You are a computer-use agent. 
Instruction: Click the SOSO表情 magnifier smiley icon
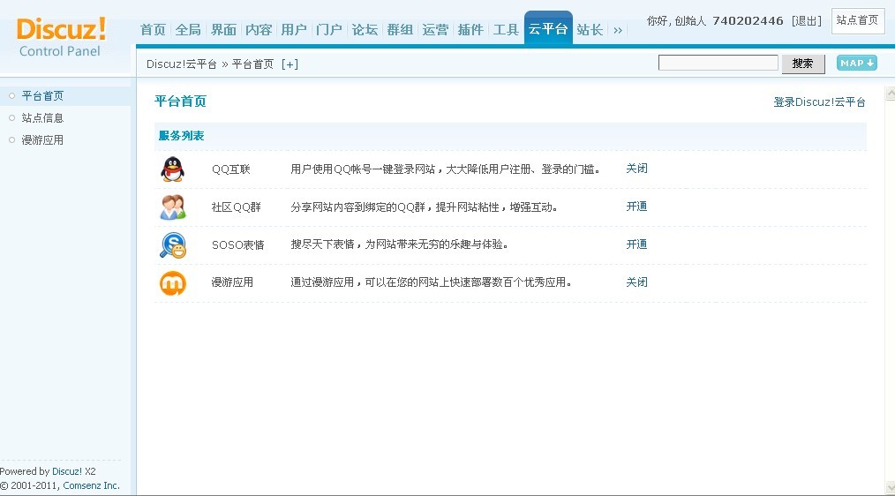click(x=173, y=244)
